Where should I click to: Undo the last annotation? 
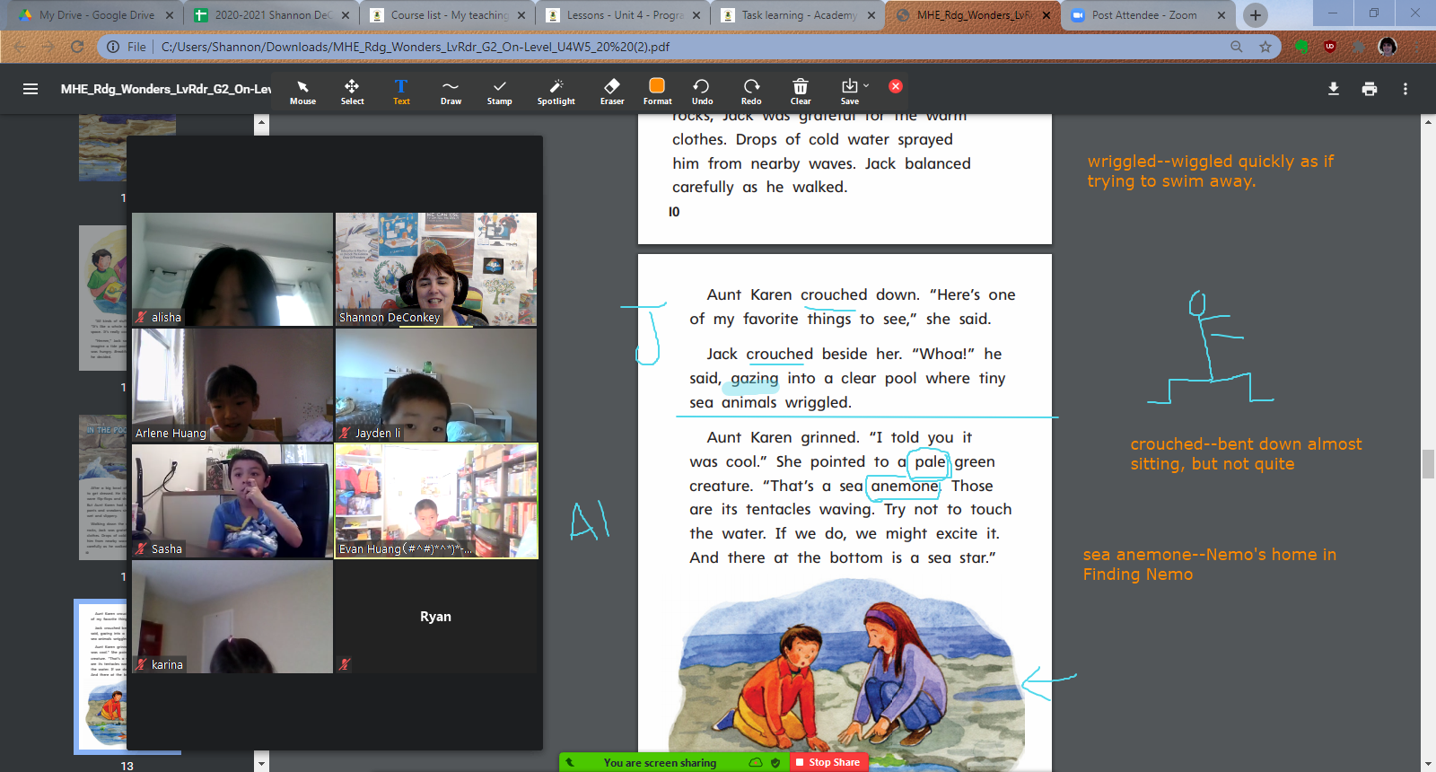(x=702, y=91)
